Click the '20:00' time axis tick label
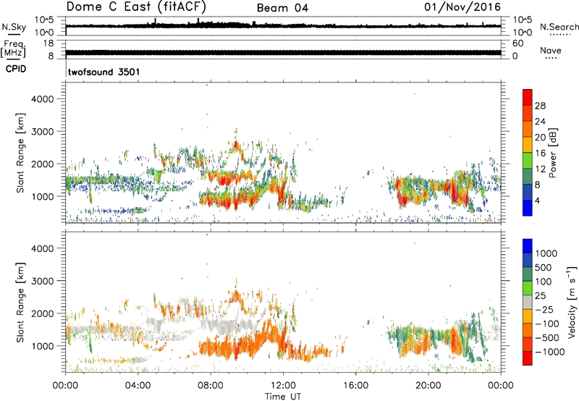 (428, 386)
